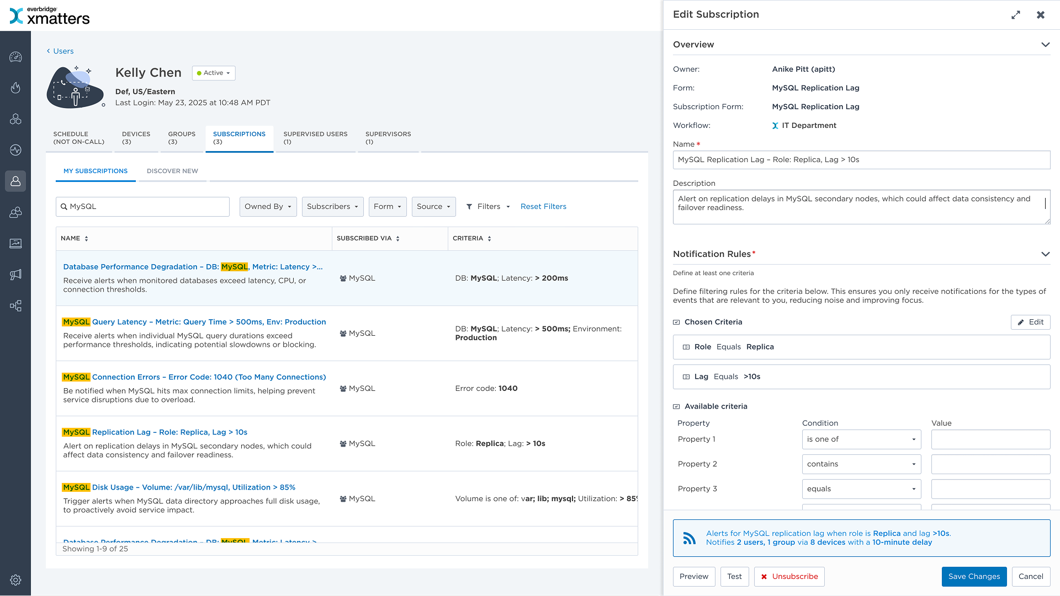Image resolution: width=1060 pixels, height=596 pixels.
Task: Open the dashboard gauge icon in sidebar
Action: pos(15,57)
